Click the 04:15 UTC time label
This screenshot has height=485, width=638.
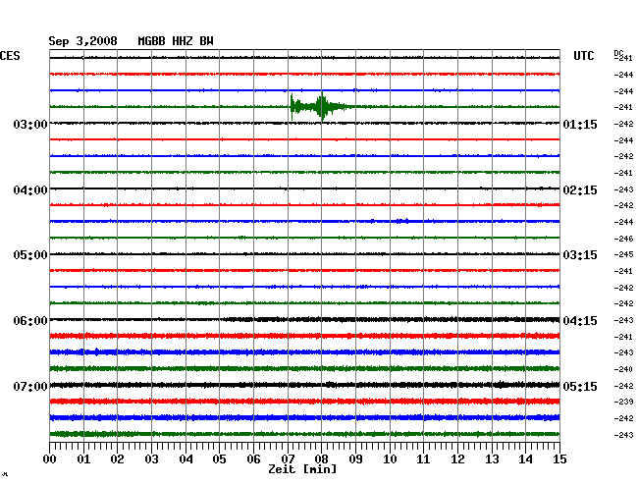(580, 321)
